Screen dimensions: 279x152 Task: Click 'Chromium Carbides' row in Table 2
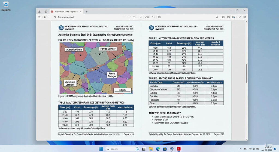(x=186, y=89)
